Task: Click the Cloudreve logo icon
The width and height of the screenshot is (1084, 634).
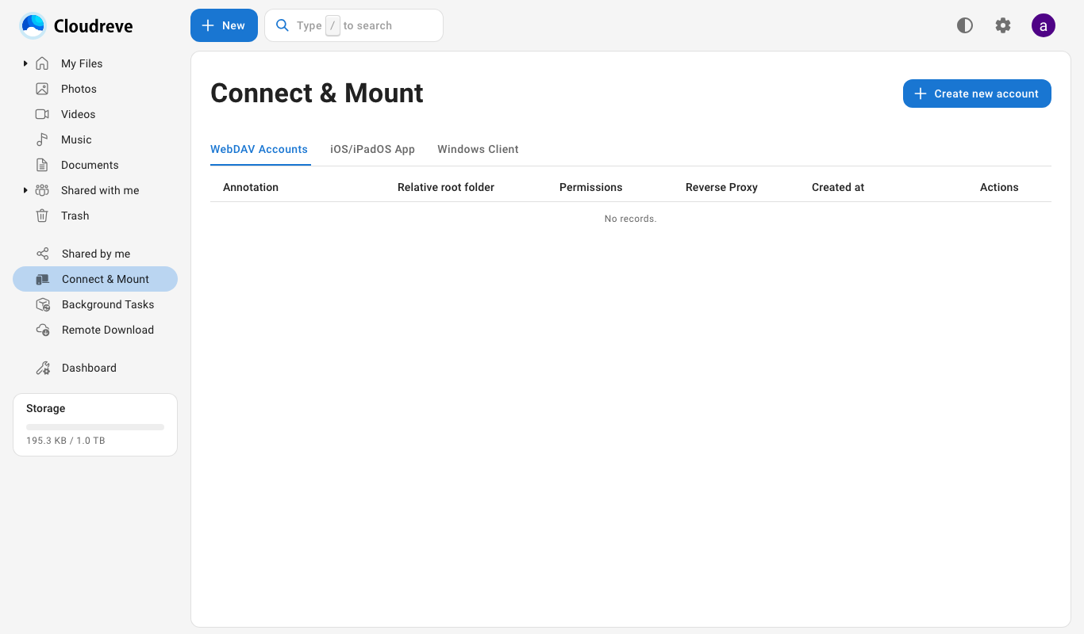Action: (33, 26)
